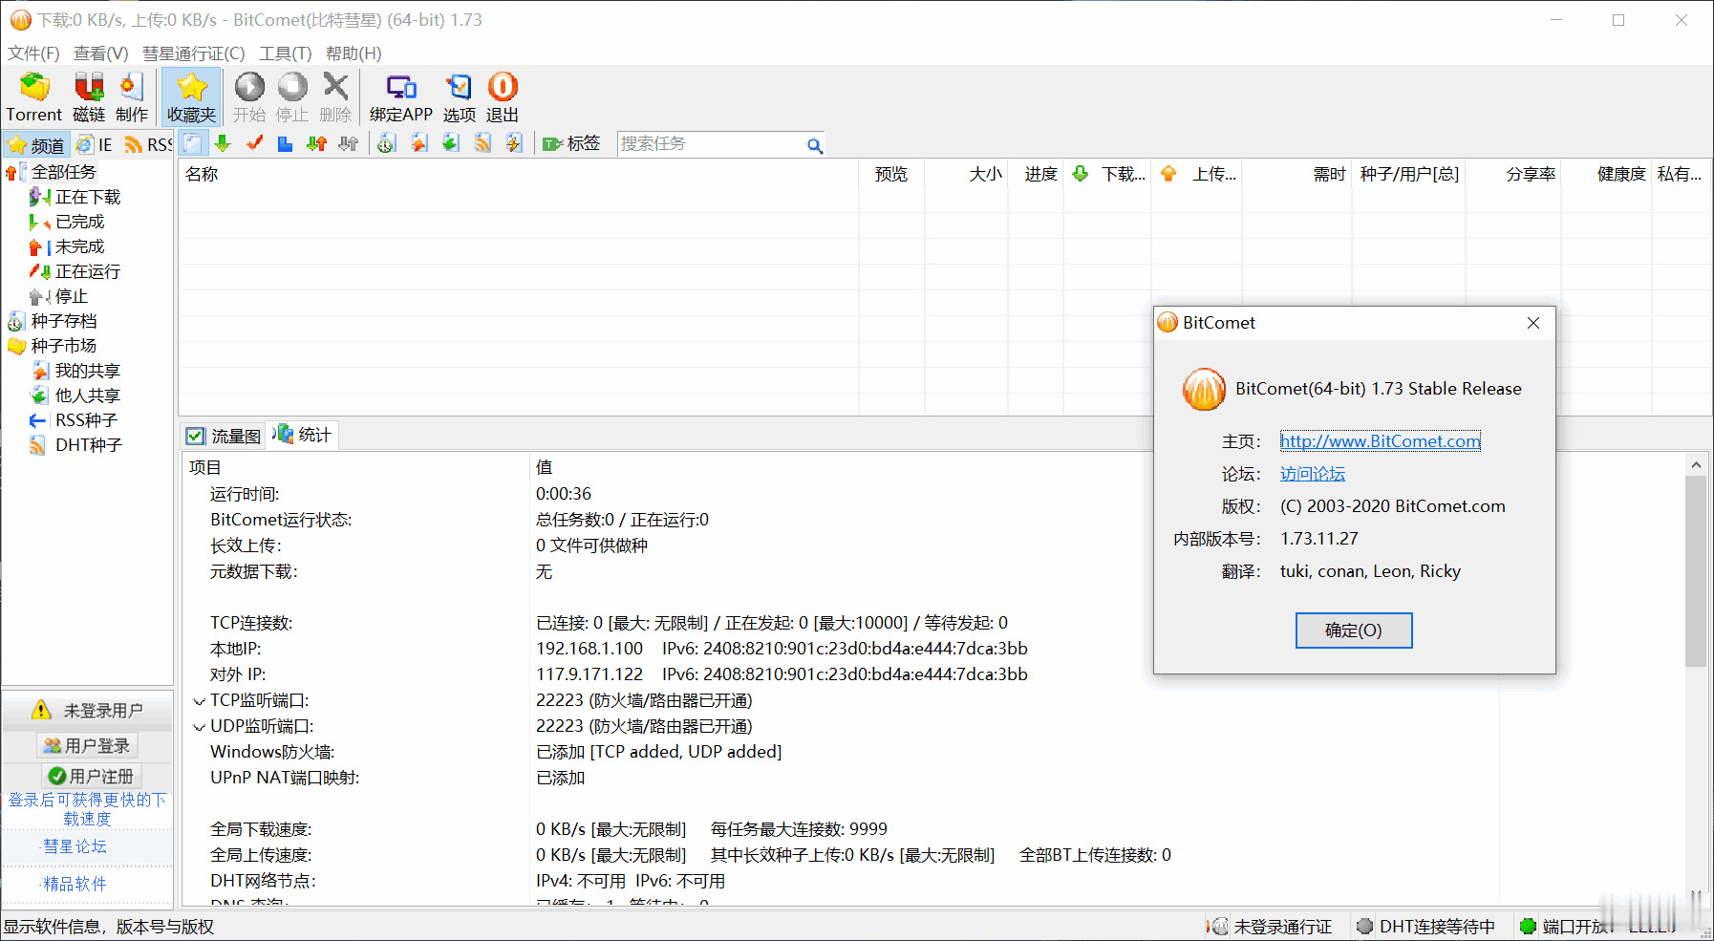This screenshot has width=1714, height=941.
Task: Click the 停止 stop toolbar button
Action: click(292, 96)
